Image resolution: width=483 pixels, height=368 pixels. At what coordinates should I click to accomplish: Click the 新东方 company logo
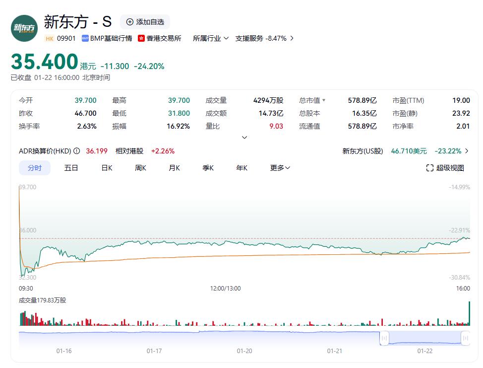[24, 28]
